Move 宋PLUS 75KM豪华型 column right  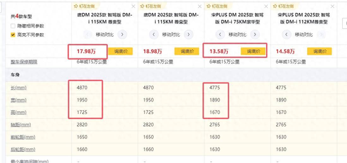click(x=255, y=34)
